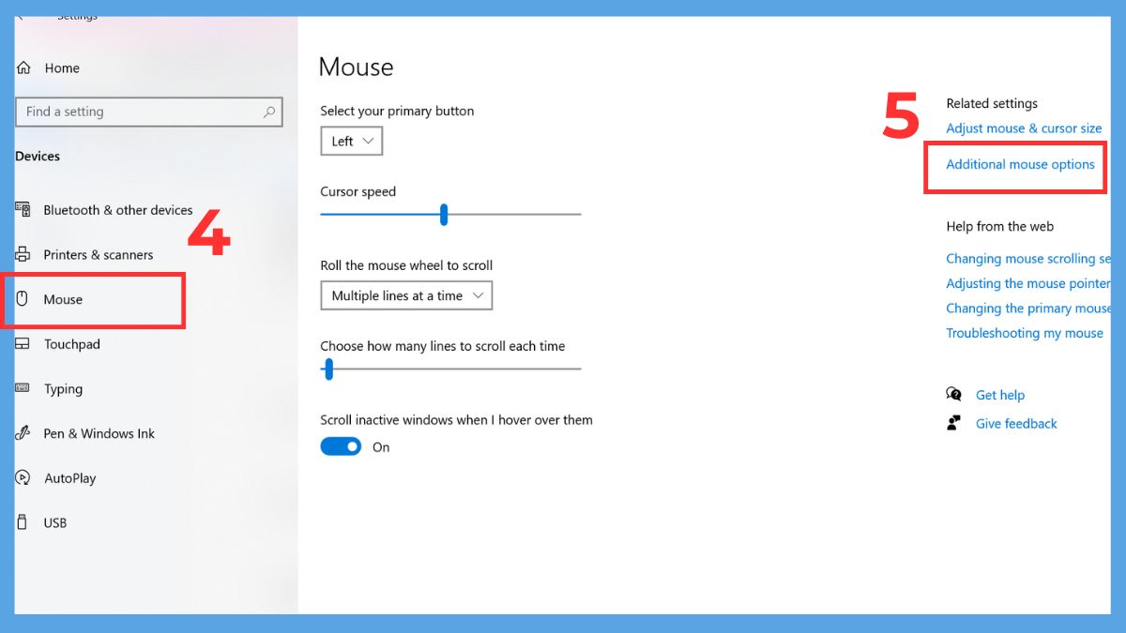Expand the Multiple lines at a time dropdown
Image resolution: width=1126 pixels, height=633 pixels.
(x=406, y=295)
